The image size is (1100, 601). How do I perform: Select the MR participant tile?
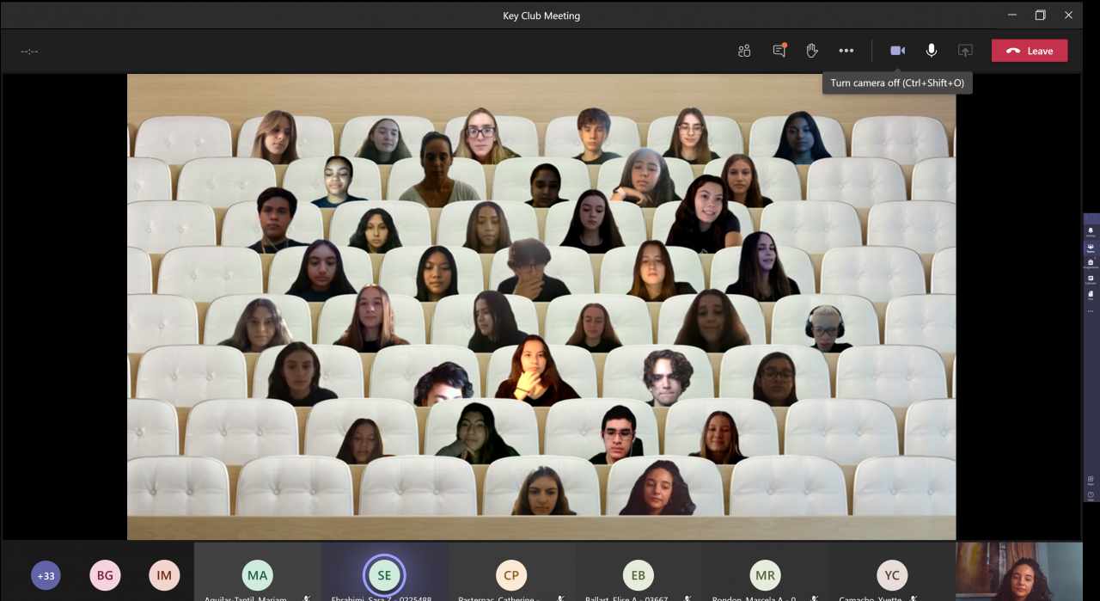pyautogui.click(x=765, y=572)
